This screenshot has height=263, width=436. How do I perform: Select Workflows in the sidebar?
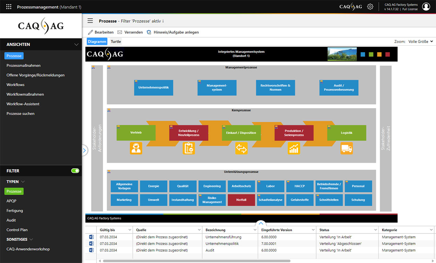(15, 85)
